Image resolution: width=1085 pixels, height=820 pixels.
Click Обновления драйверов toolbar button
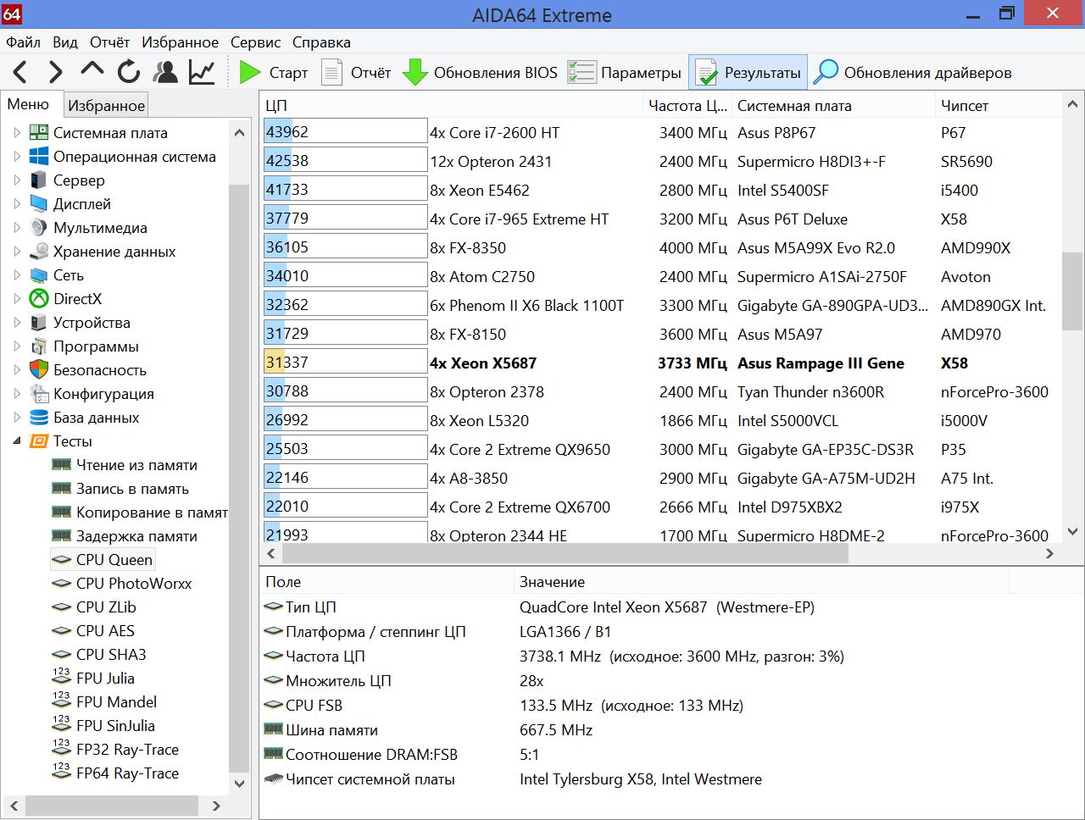point(912,73)
